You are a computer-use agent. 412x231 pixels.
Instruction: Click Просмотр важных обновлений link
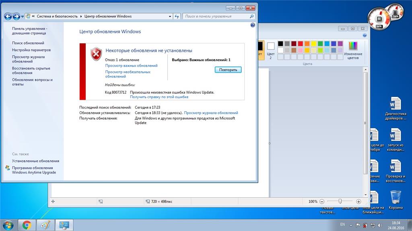132,65
